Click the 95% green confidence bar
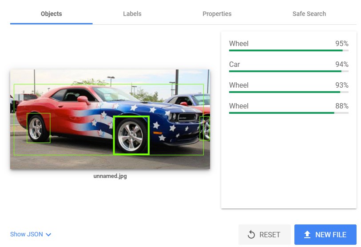The width and height of the screenshot is (361, 247). pyautogui.click(x=286, y=50)
